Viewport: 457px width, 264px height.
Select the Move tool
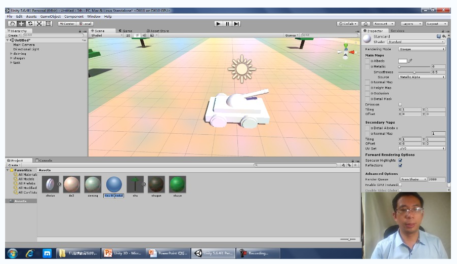pyautogui.click(x=21, y=23)
